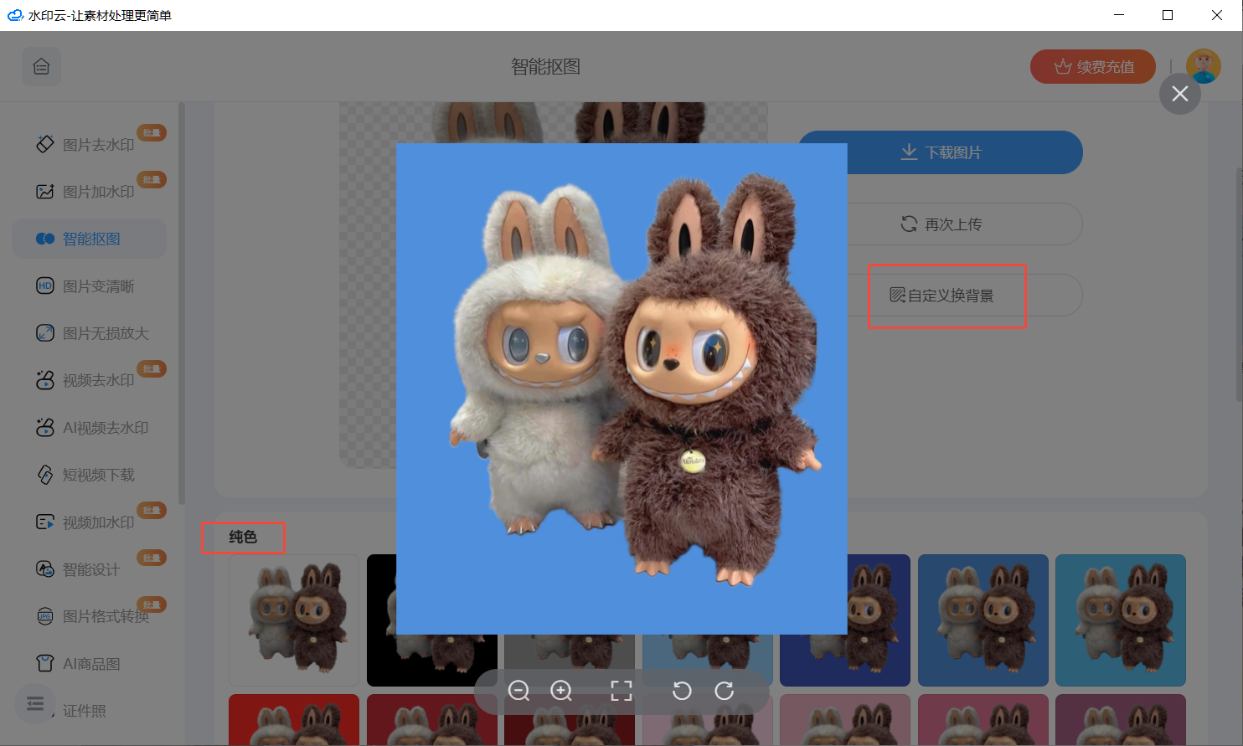Click the 自定义换背景 button
Viewport: 1243px width, 746px height.
pyautogui.click(x=941, y=296)
